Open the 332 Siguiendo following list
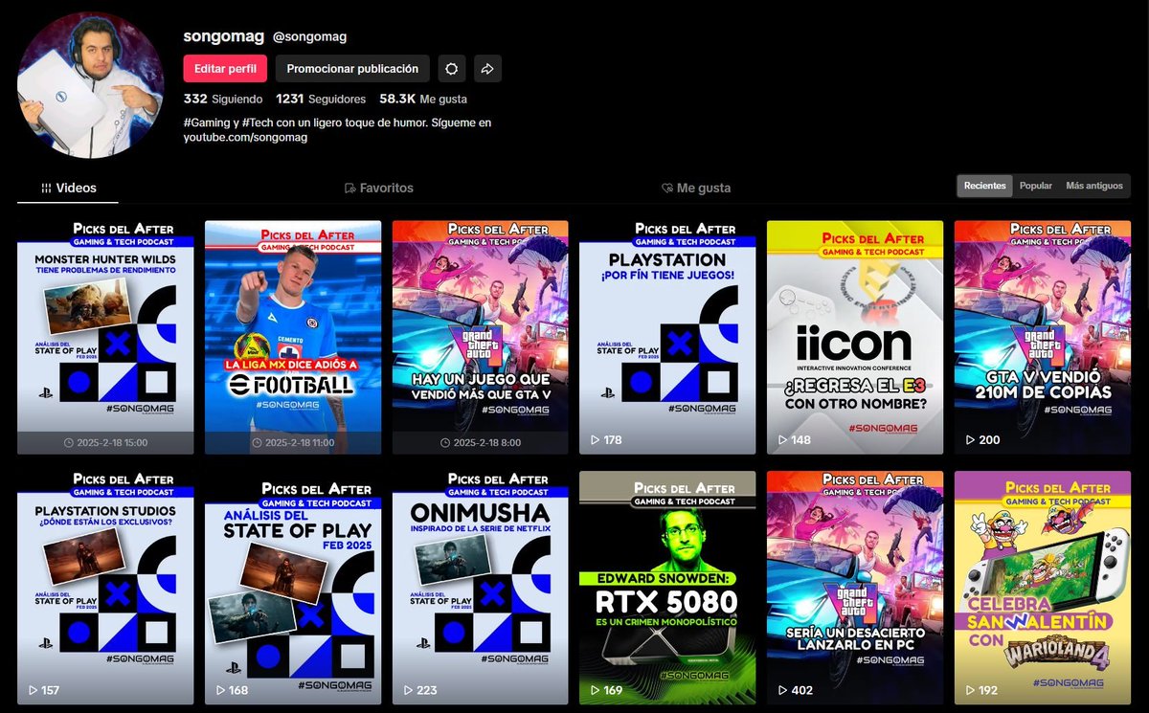Image resolution: width=1149 pixels, height=713 pixels. point(223,99)
